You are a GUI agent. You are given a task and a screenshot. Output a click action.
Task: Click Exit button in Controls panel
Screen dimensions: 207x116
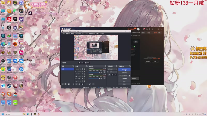click(x=124, y=84)
